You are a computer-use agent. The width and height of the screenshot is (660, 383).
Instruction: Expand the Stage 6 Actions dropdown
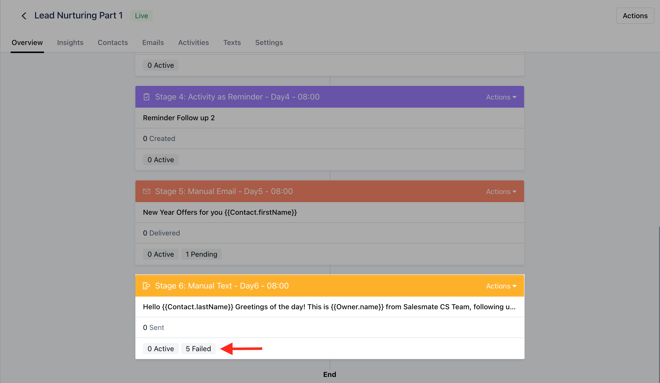pos(501,286)
